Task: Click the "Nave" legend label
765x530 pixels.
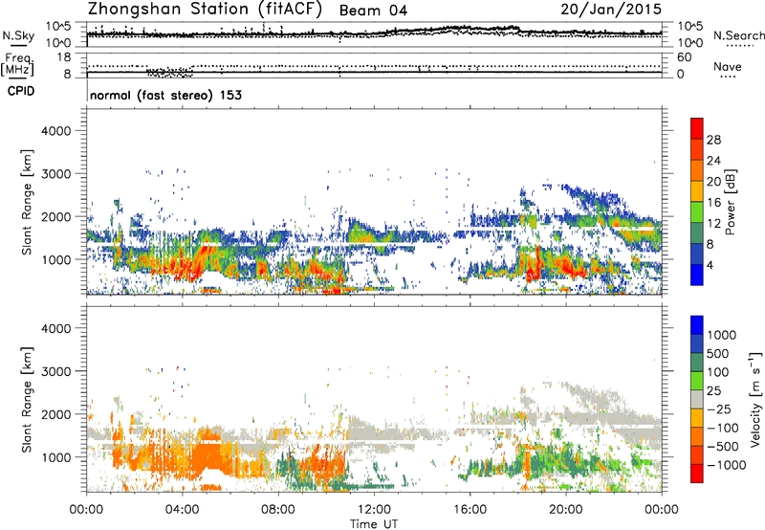Action: [x=728, y=67]
